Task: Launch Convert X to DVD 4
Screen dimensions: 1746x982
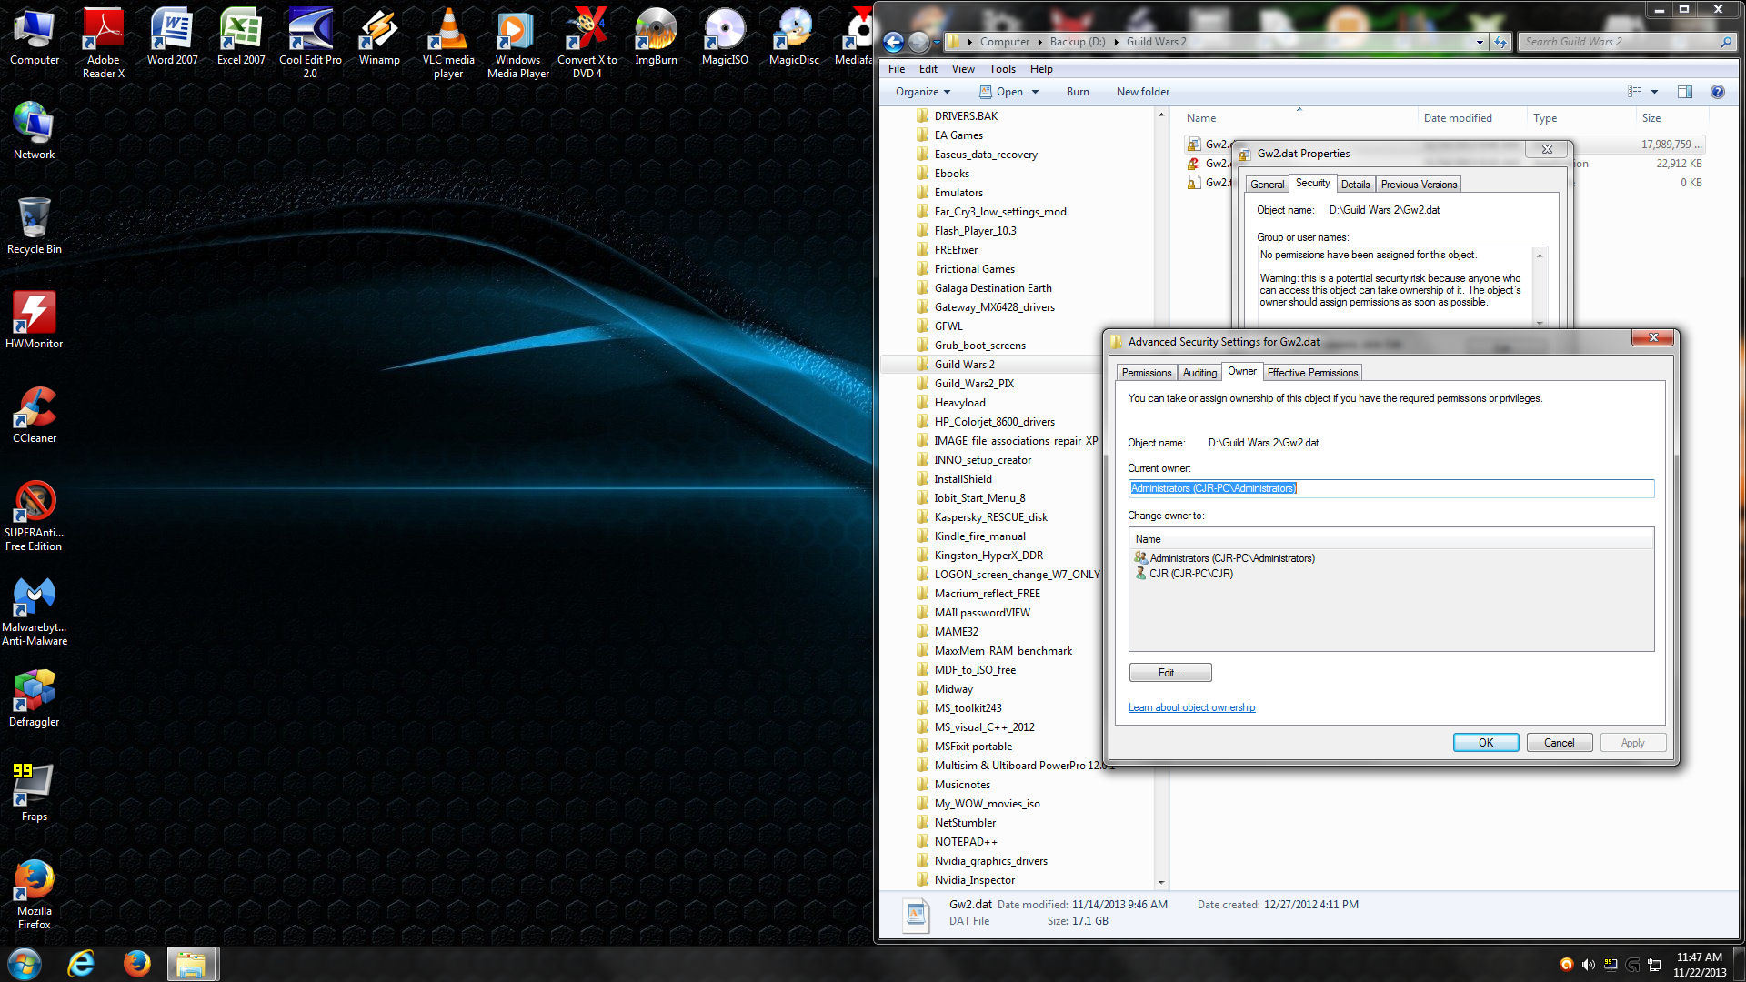Action: [587, 43]
